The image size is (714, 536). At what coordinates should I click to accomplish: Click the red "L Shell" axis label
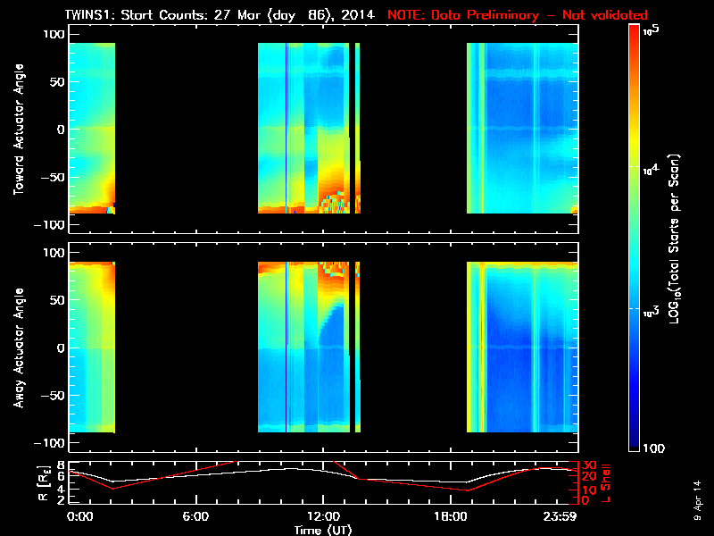click(x=605, y=482)
